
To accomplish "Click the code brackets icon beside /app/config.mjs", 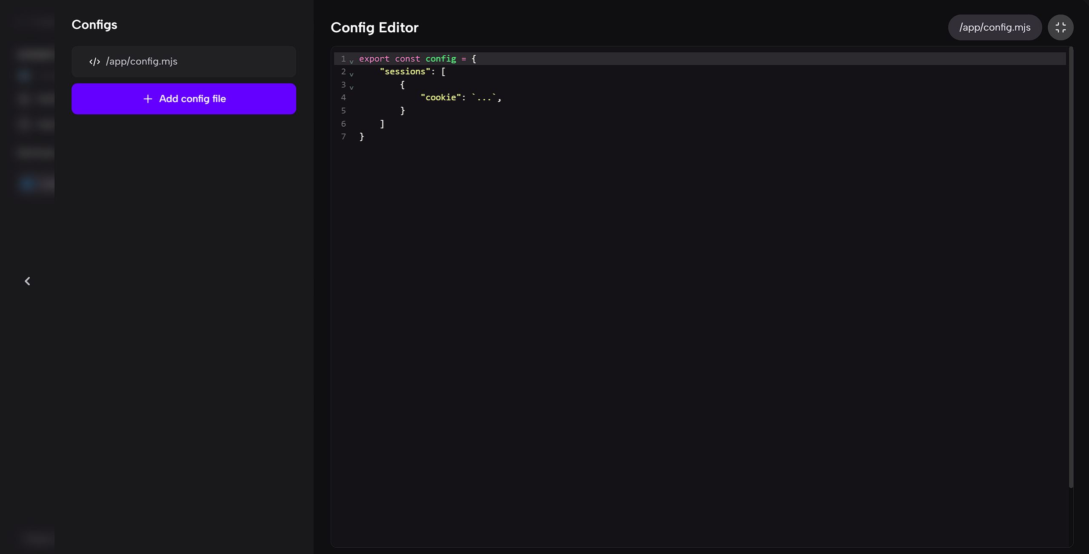I will [x=94, y=62].
